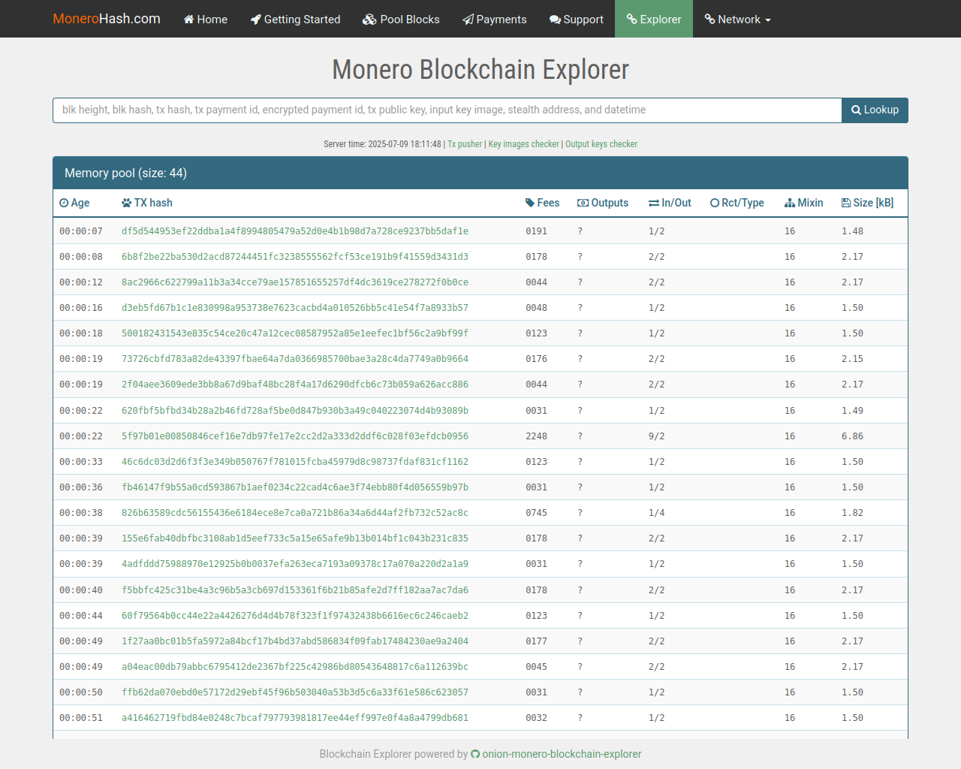Click the Outputs money icon
The image size is (961, 769).
pyautogui.click(x=583, y=203)
